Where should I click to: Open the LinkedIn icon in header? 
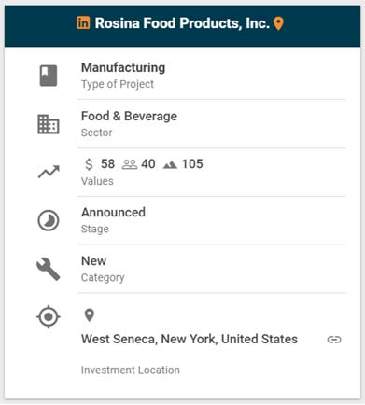[83, 22]
